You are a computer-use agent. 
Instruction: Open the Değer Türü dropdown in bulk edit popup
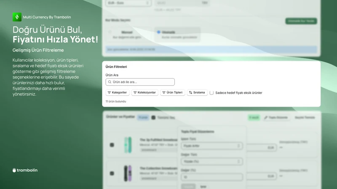tap(212, 161)
